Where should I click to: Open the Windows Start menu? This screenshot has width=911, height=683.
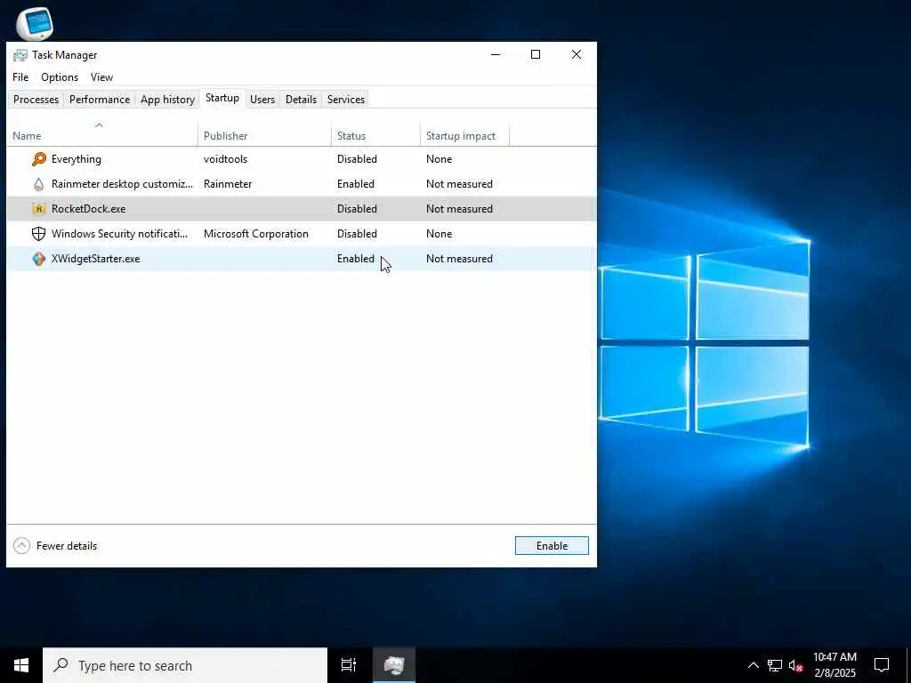click(21, 665)
